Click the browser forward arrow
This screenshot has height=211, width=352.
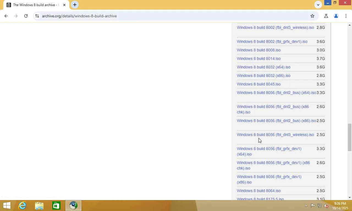[x=16, y=16]
